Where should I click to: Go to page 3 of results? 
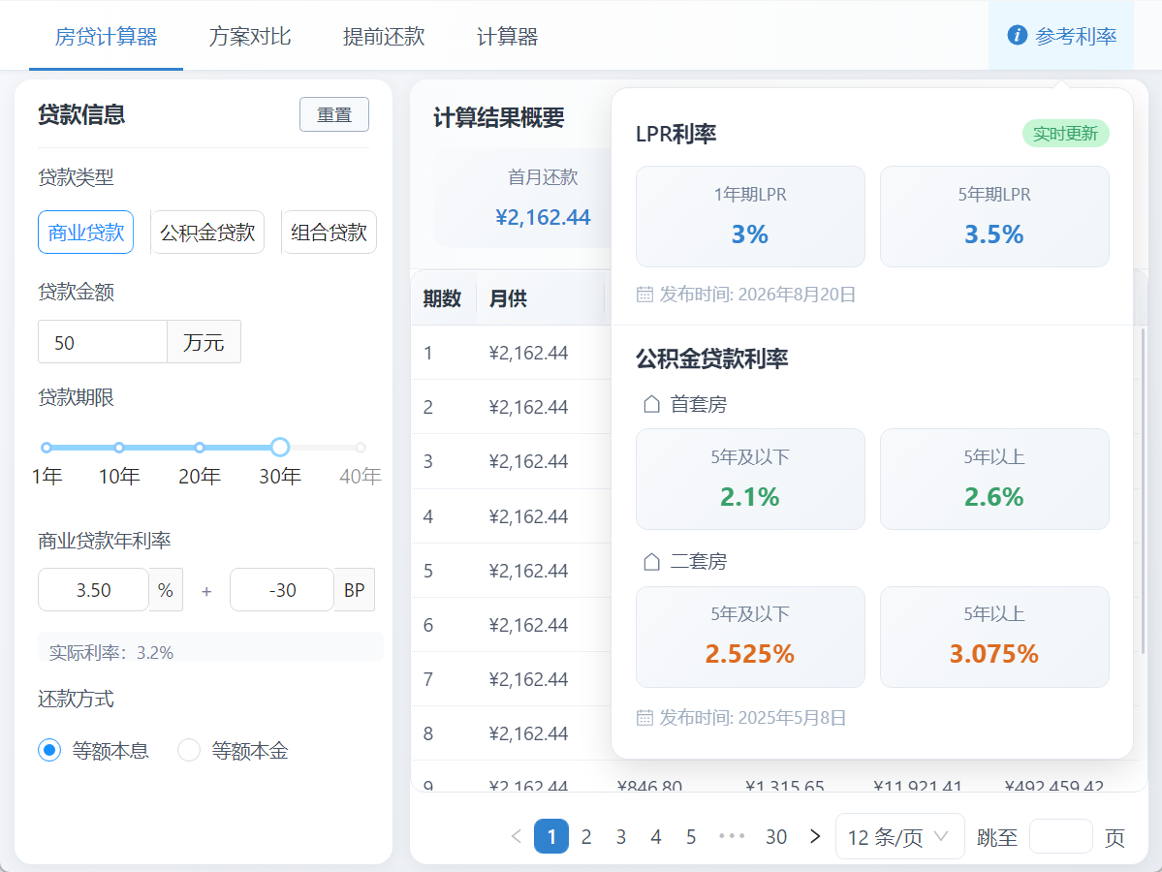tap(621, 836)
